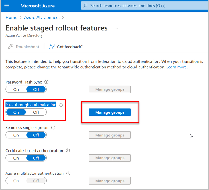209x190 pixels.
Task: Click the feedback person icon
Action: click(x=52, y=47)
